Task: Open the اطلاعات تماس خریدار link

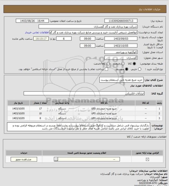Action: tap(37, 32)
